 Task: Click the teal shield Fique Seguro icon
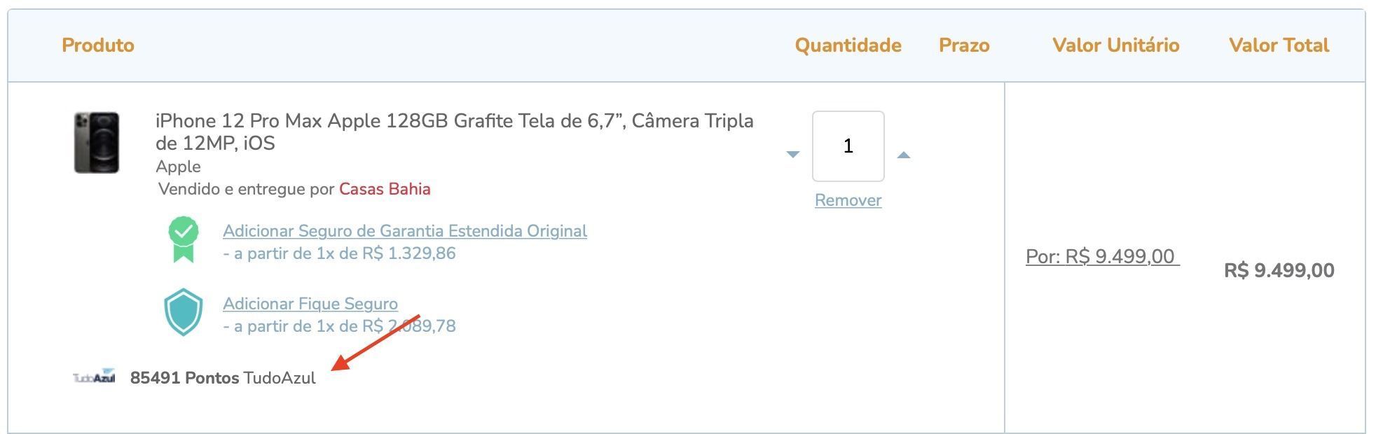pyautogui.click(x=183, y=311)
